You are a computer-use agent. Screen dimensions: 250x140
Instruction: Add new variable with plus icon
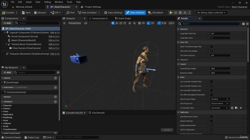(x=55, y=102)
